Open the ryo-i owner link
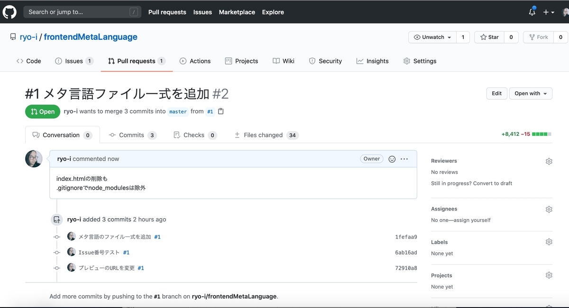 click(x=28, y=37)
